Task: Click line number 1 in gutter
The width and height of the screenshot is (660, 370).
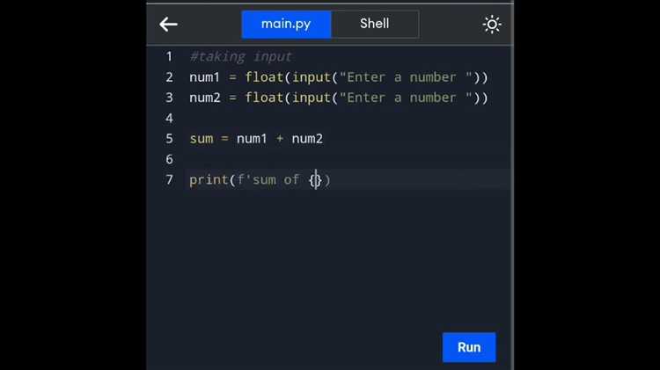Action: click(x=169, y=56)
